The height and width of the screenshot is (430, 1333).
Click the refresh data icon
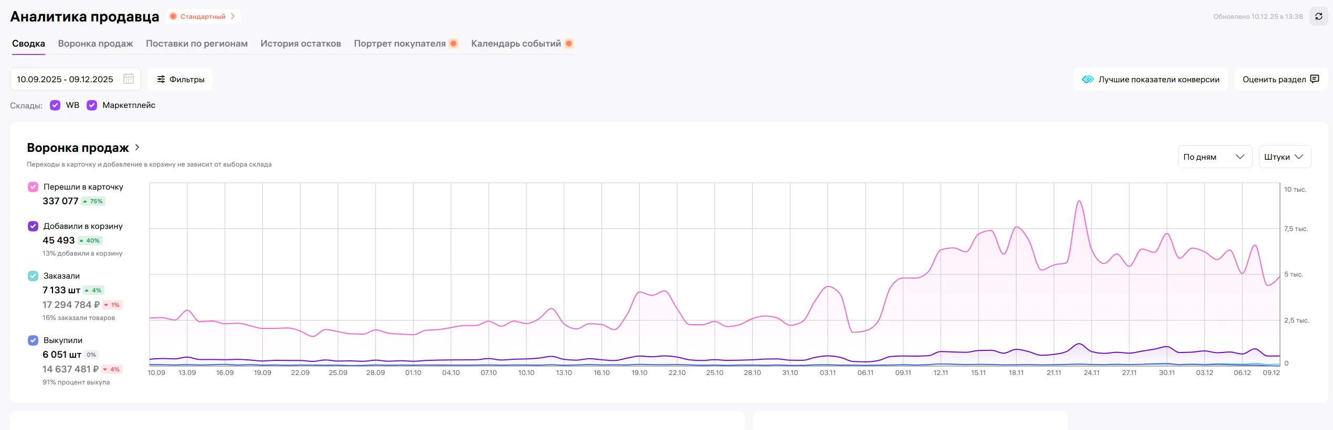coord(1318,17)
